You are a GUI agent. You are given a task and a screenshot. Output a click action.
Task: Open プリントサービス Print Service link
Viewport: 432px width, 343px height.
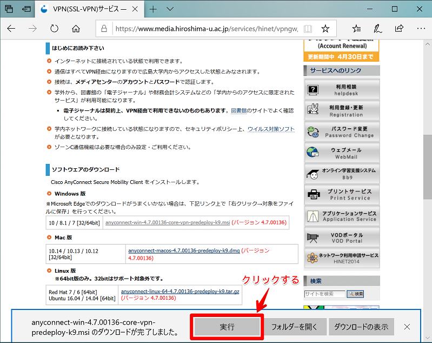point(342,195)
